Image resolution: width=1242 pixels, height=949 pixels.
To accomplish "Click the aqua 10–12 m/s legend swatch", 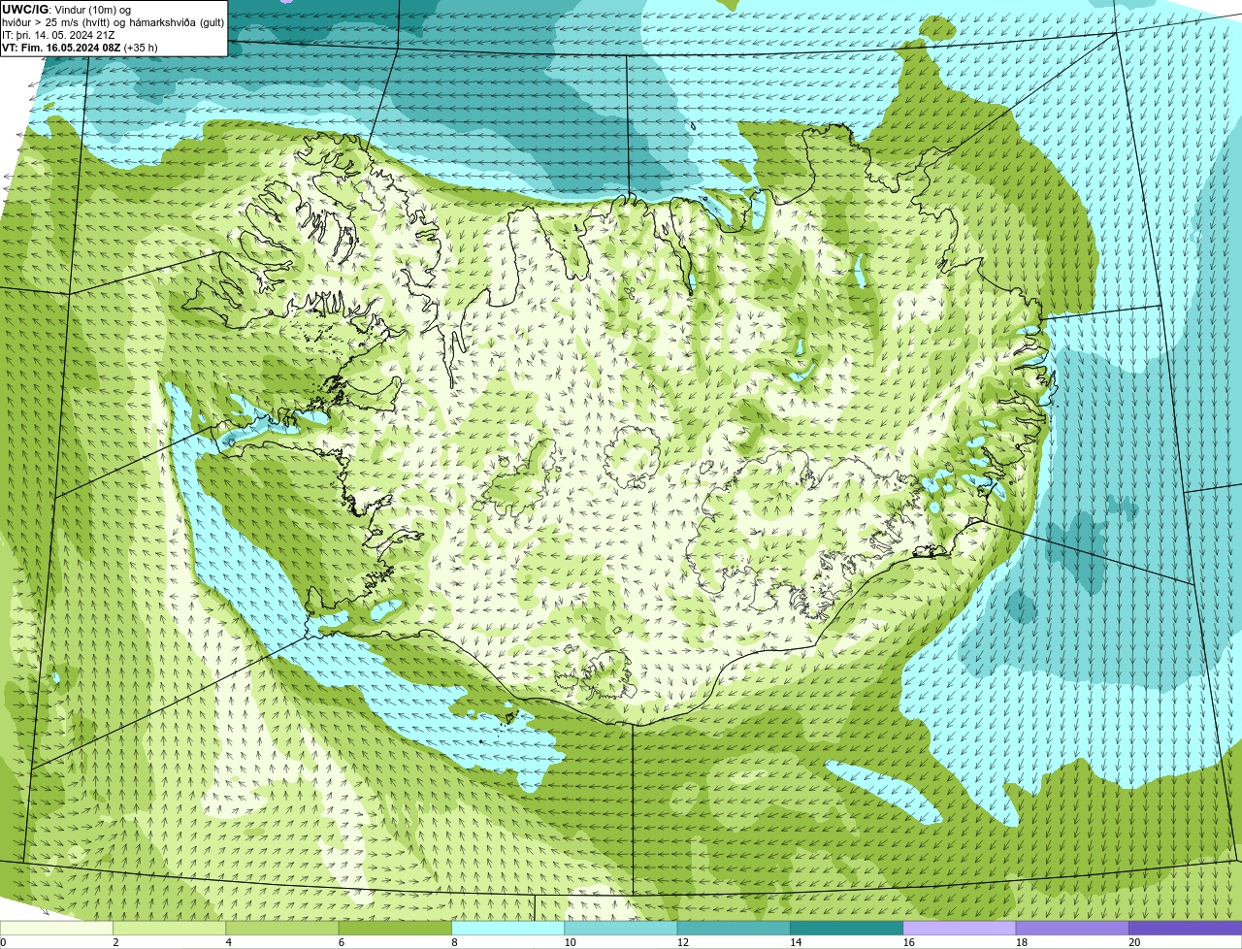I will pos(621,929).
